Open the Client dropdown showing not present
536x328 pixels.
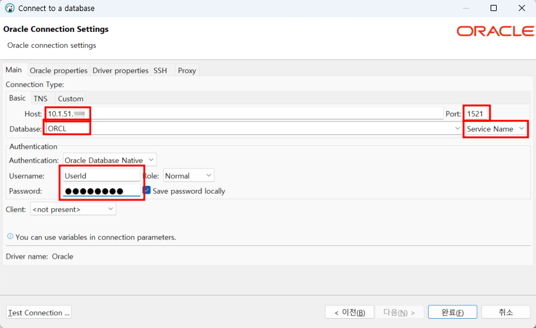coord(73,209)
